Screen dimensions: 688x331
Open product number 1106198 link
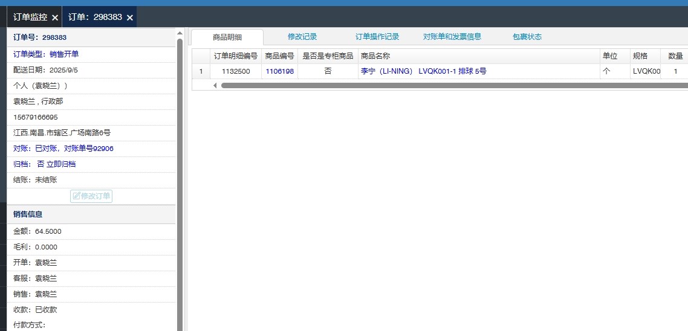[x=279, y=71]
